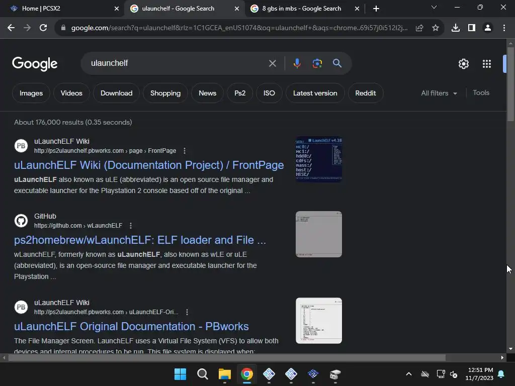Bookmark this page with the star icon

[x=436, y=28]
